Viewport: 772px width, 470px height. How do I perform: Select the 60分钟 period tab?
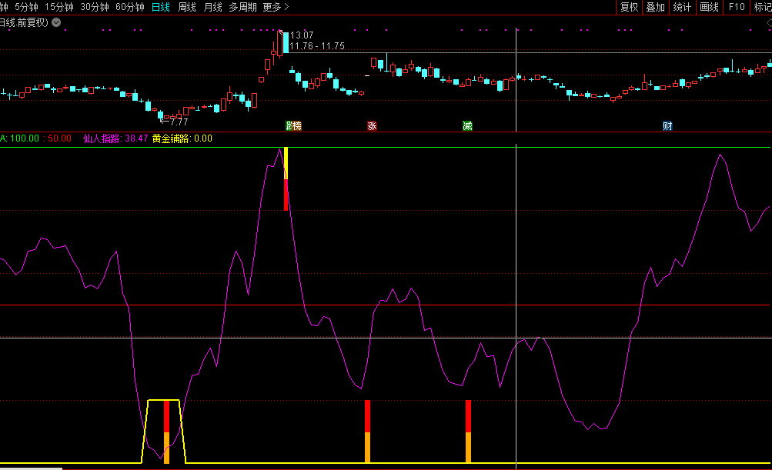pyautogui.click(x=129, y=7)
